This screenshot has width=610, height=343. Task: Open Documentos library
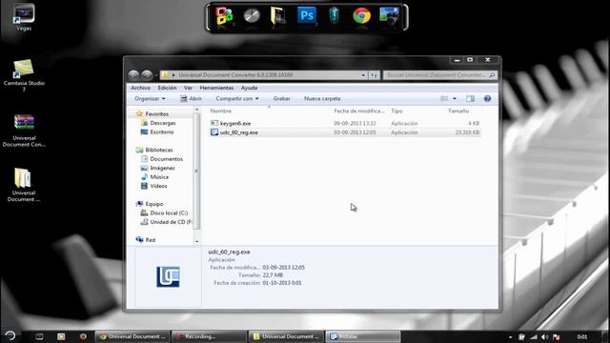pyautogui.click(x=166, y=159)
